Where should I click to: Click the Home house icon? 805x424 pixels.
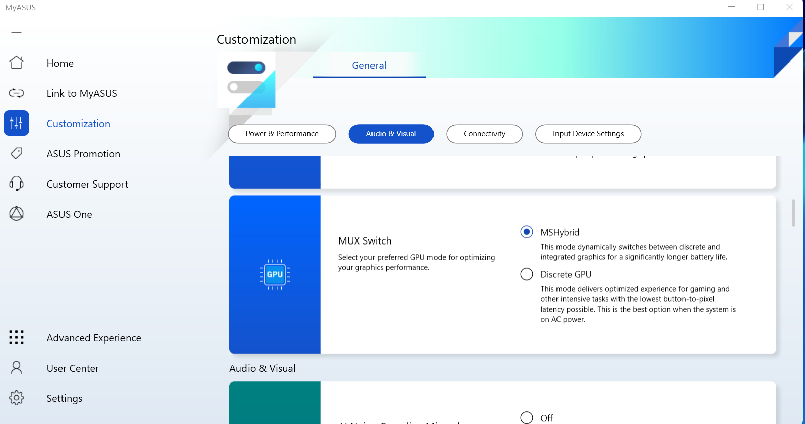coord(16,63)
